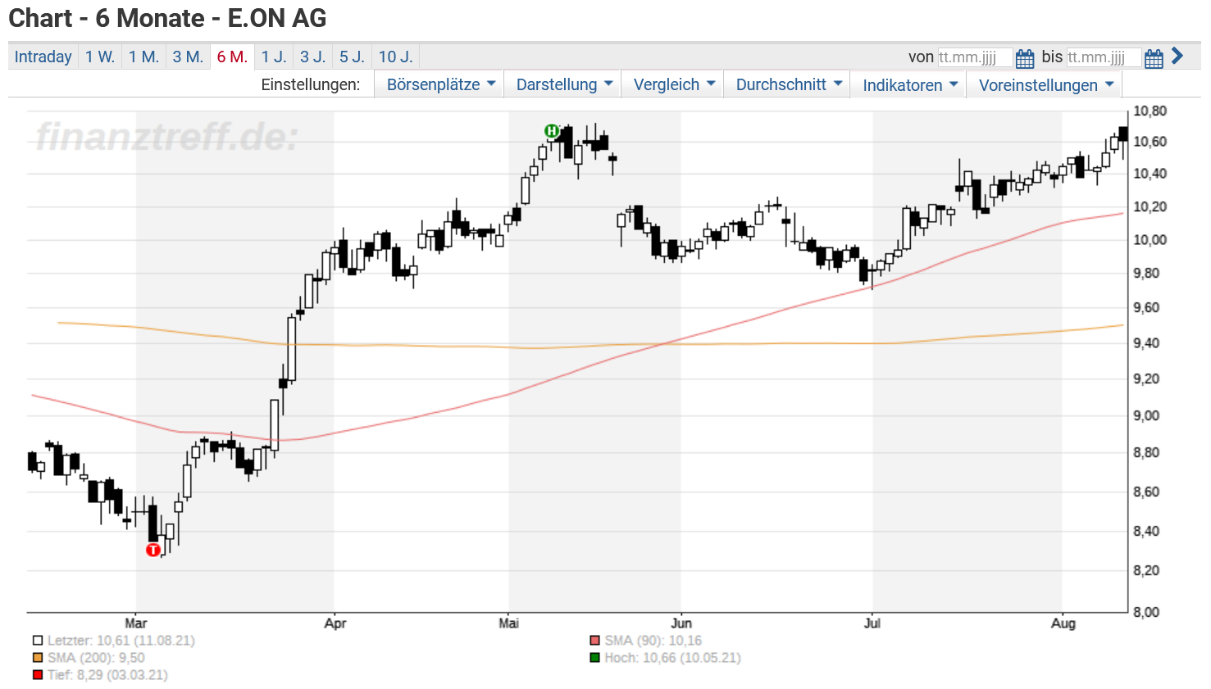The height and width of the screenshot is (689, 1211).
Task: Click the 'Apr' x-axis month label
Action: (335, 623)
